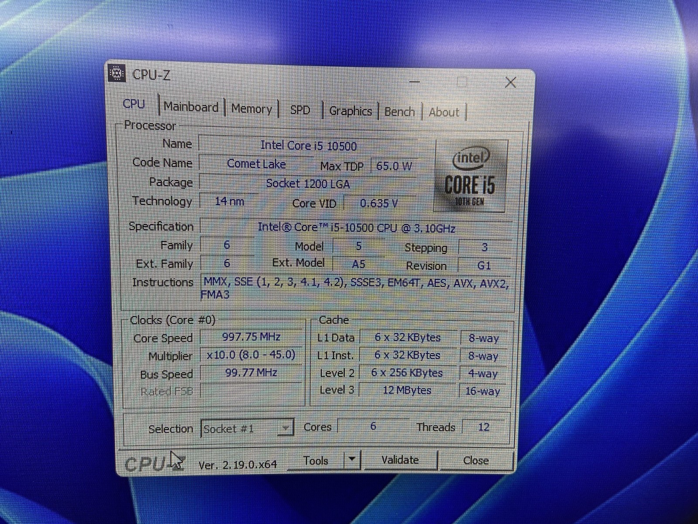698x524 pixels.
Task: Click the Multiplier value x10.0 (8.0 - 45.0)
Action: 251,355
